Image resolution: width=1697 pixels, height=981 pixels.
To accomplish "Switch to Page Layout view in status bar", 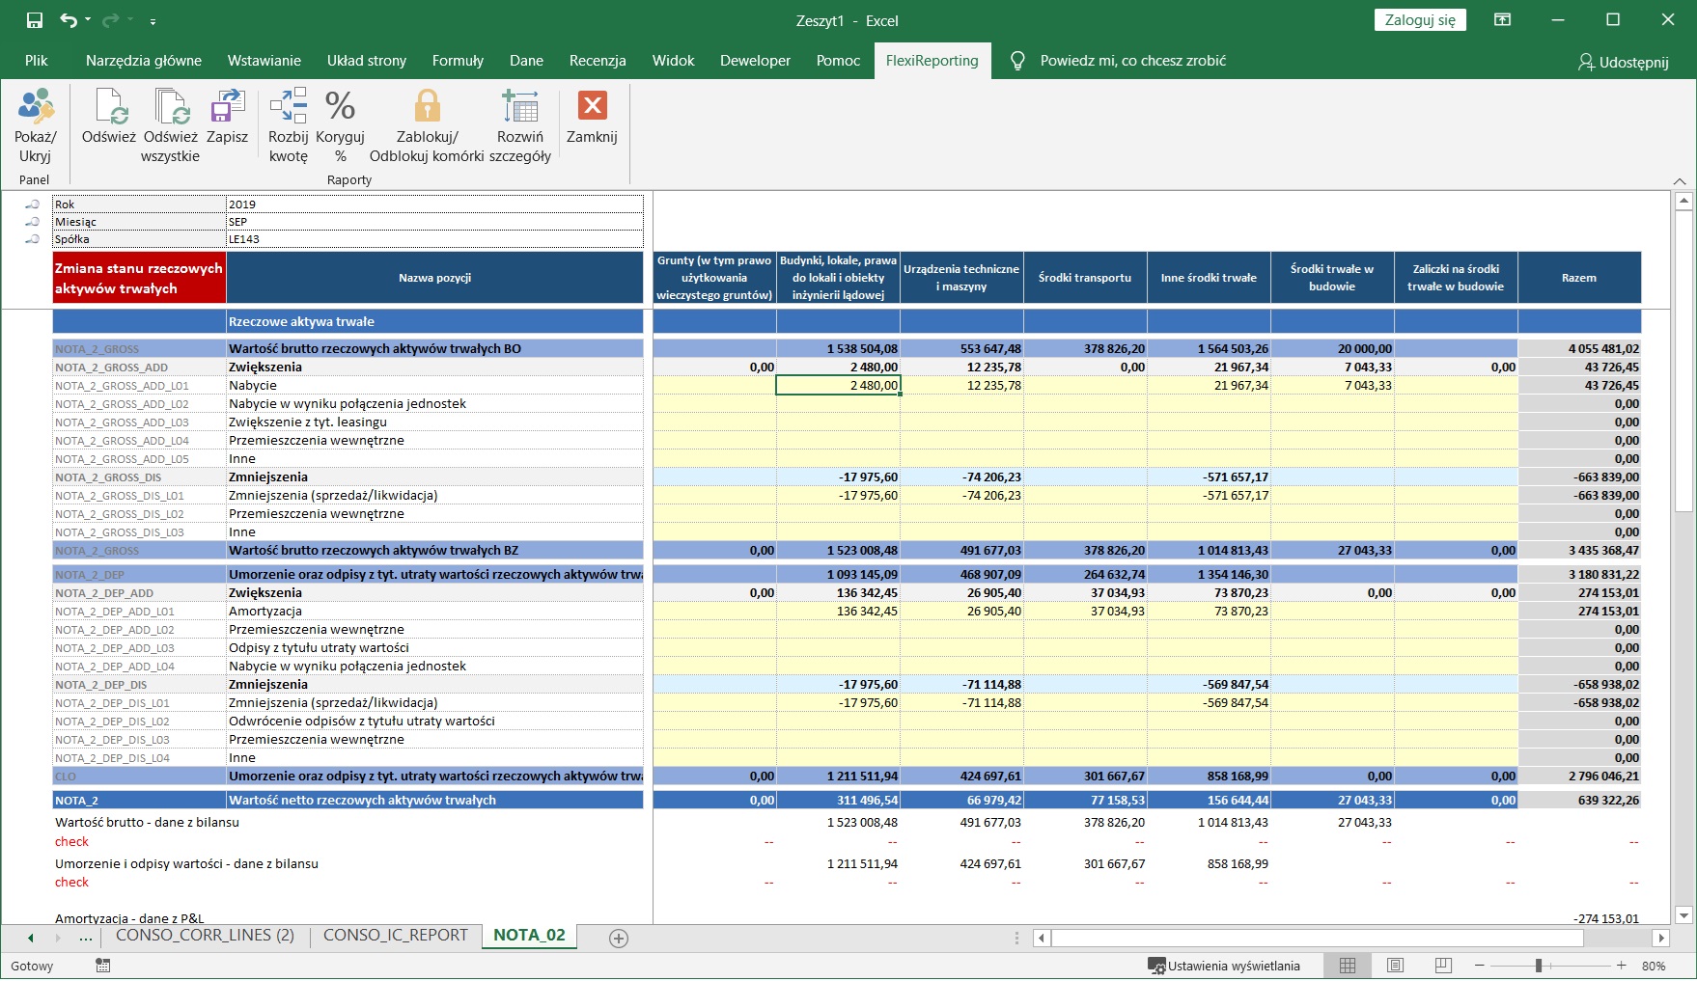I will coord(1395,966).
